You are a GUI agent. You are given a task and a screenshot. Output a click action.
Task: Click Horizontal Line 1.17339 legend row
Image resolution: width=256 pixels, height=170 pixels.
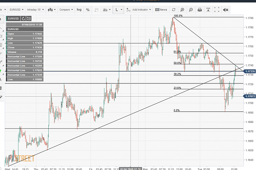coord(25,75)
